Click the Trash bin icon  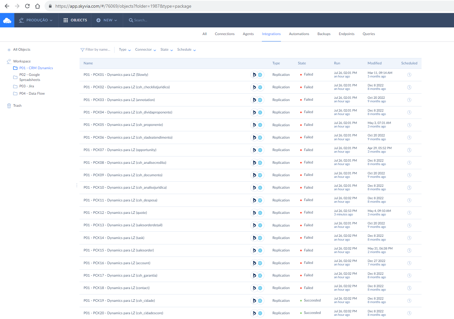[9, 106]
